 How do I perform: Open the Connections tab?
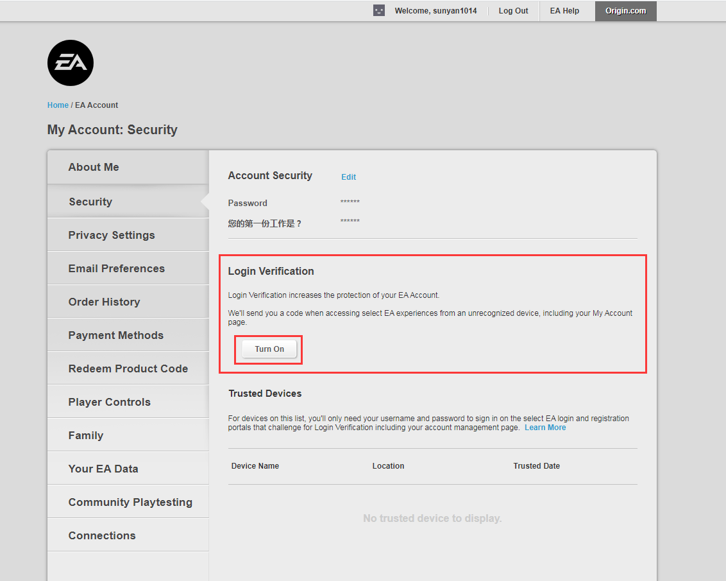coord(128,535)
